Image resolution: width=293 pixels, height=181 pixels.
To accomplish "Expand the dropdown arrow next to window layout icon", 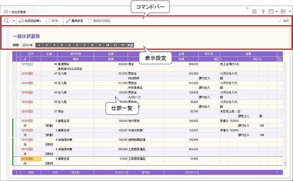I will click(x=276, y=11).
